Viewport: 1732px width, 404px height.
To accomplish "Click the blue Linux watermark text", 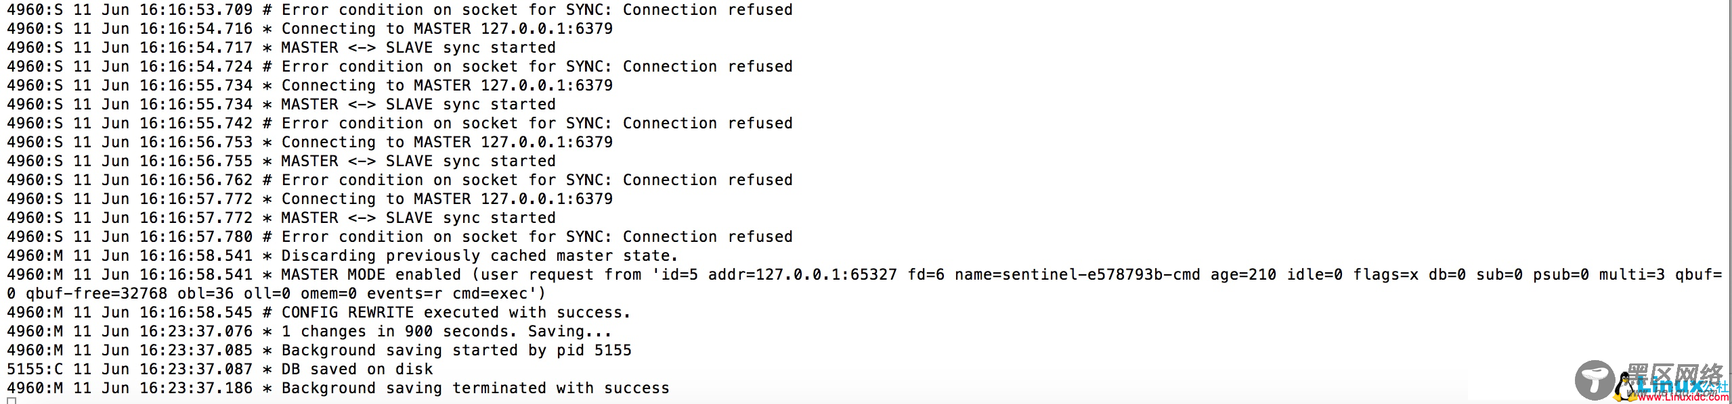I will (x=1668, y=385).
